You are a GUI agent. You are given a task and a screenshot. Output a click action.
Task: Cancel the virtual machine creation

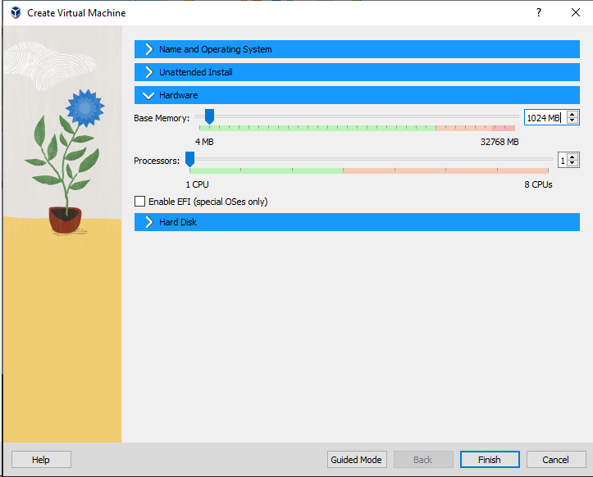(556, 460)
